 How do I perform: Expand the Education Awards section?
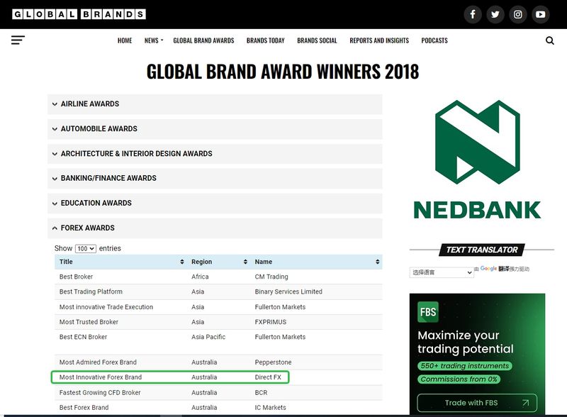(x=215, y=204)
